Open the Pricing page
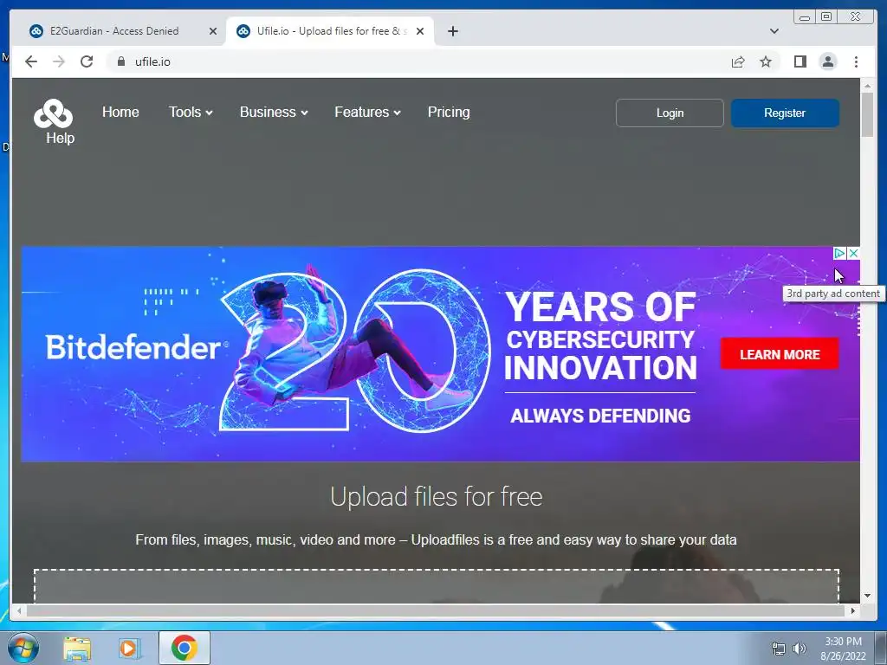 [449, 112]
